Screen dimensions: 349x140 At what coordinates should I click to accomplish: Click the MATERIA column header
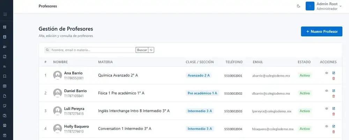pos(105,62)
